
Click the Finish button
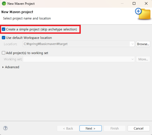[115, 128]
